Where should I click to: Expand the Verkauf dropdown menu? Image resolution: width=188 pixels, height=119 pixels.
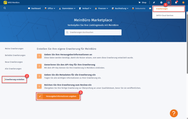click(x=85, y=8)
